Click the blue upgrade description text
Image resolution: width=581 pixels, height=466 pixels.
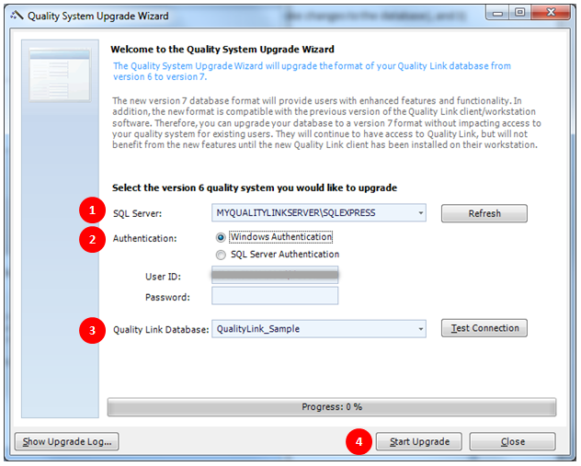click(x=312, y=71)
